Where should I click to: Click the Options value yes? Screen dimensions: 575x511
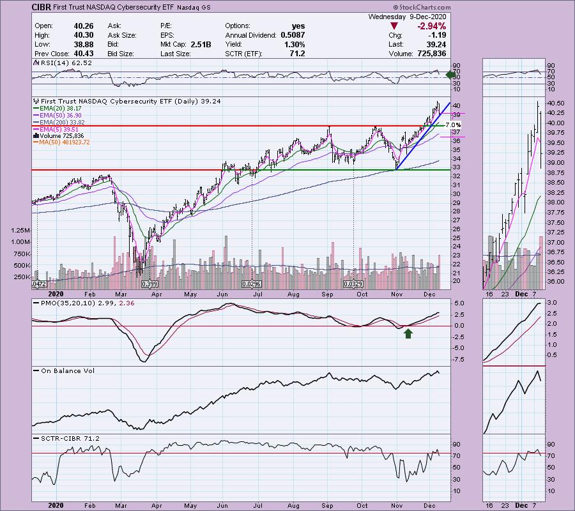click(298, 26)
